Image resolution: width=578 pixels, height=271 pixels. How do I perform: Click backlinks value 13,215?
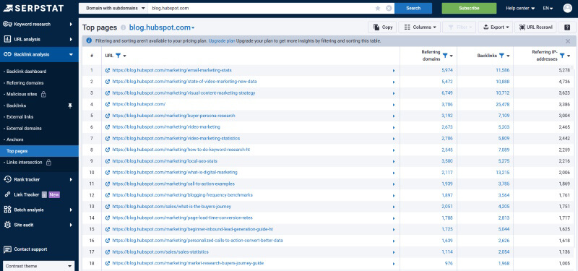pyautogui.click(x=503, y=173)
